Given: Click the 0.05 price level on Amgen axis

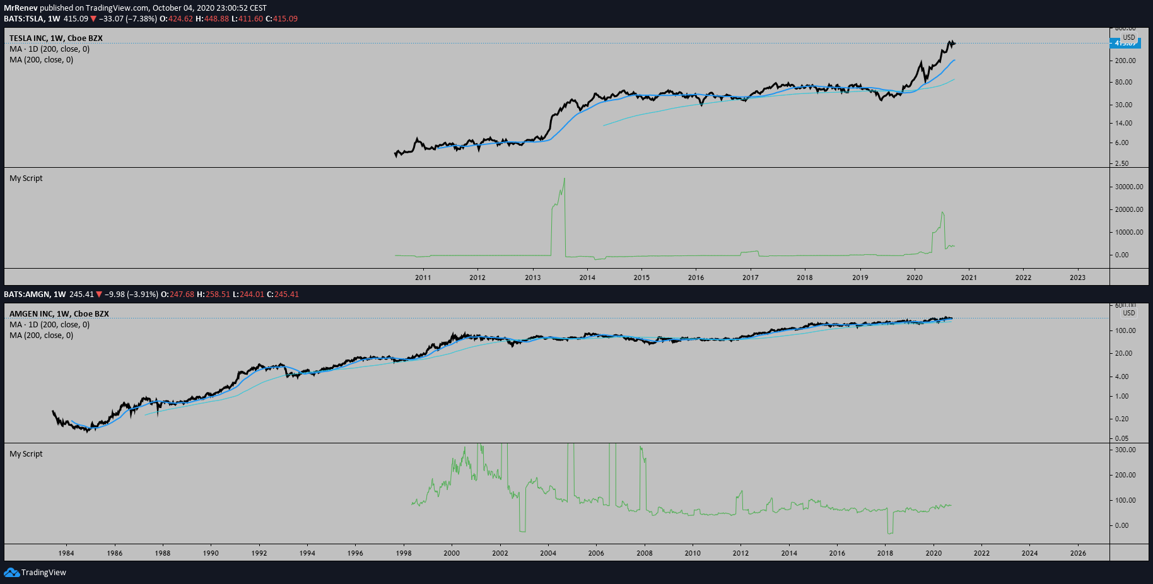Looking at the screenshot, I should pyautogui.click(x=1121, y=439).
